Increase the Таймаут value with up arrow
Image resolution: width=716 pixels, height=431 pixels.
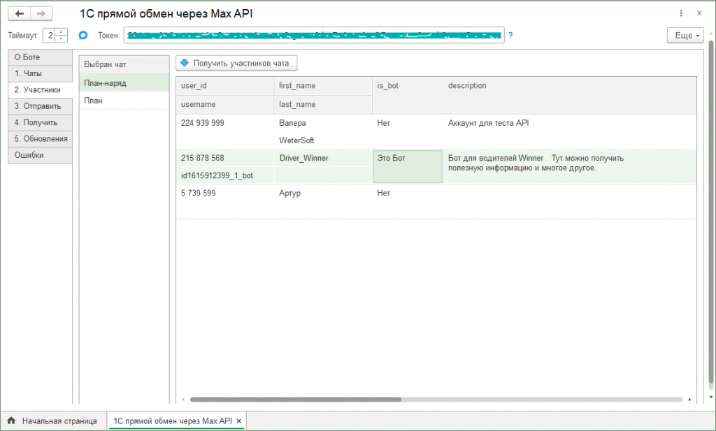click(x=62, y=32)
